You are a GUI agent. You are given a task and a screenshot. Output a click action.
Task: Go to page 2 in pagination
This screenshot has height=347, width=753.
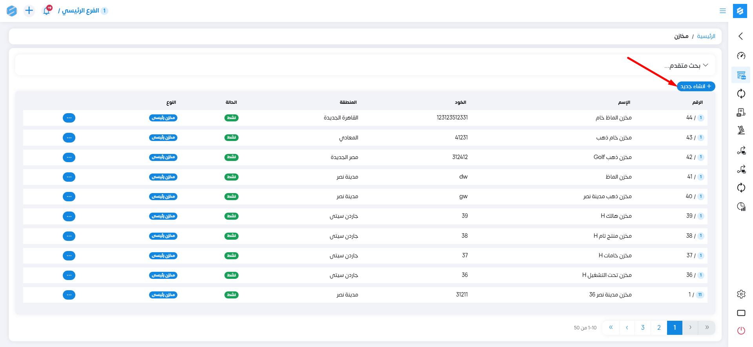(659, 328)
